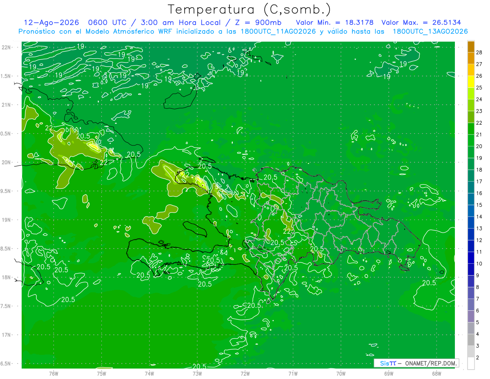The height and width of the screenshot is (379, 490).
Task: Click the 70W longitude axis label
Action: (x=341, y=373)
